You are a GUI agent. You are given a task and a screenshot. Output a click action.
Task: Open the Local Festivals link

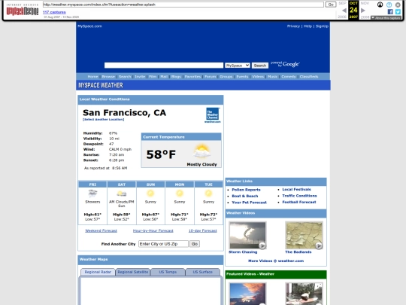(x=296, y=189)
